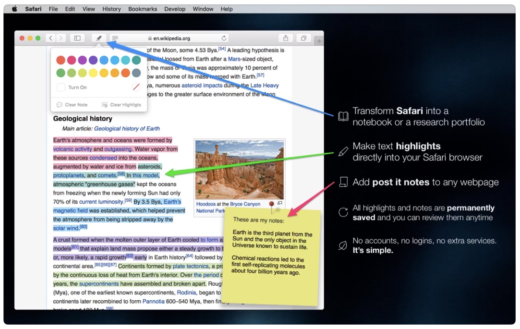Pick the dark green swatch starting second row
The height and width of the screenshot is (329, 520).
click(61, 72)
